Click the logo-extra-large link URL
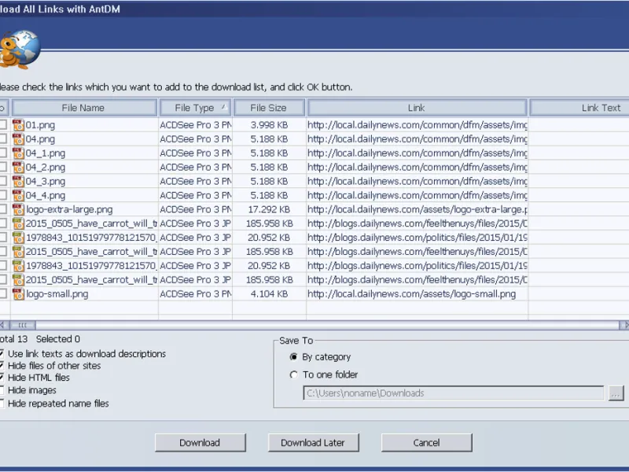The width and height of the screenshot is (629, 472). pos(417,209)
